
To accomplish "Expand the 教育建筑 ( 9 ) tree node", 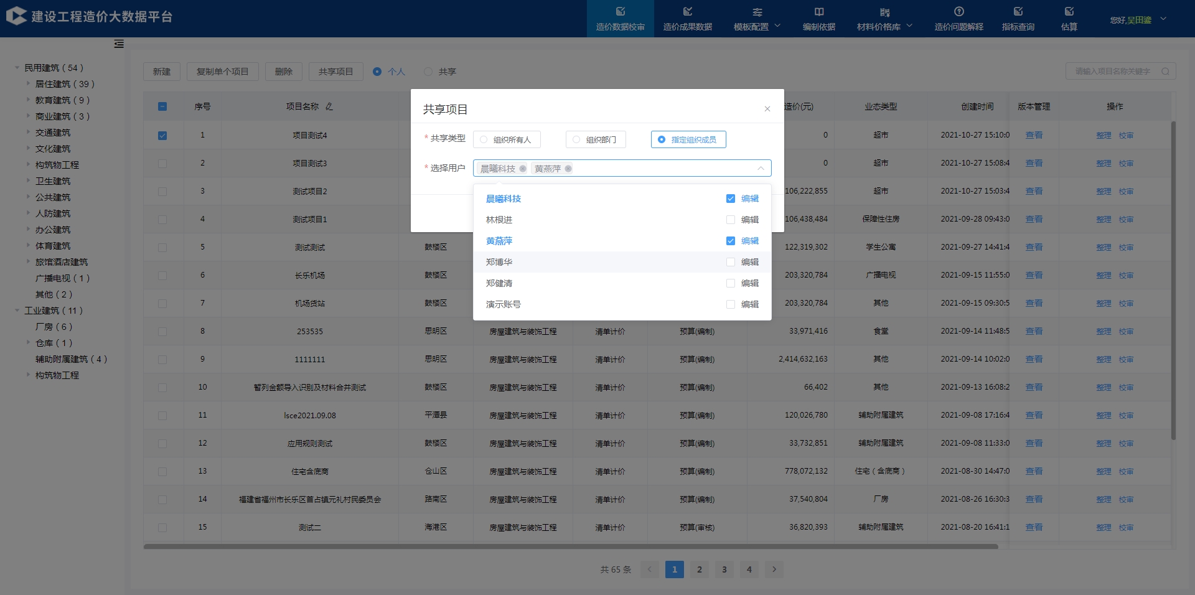I will (28, 100).
